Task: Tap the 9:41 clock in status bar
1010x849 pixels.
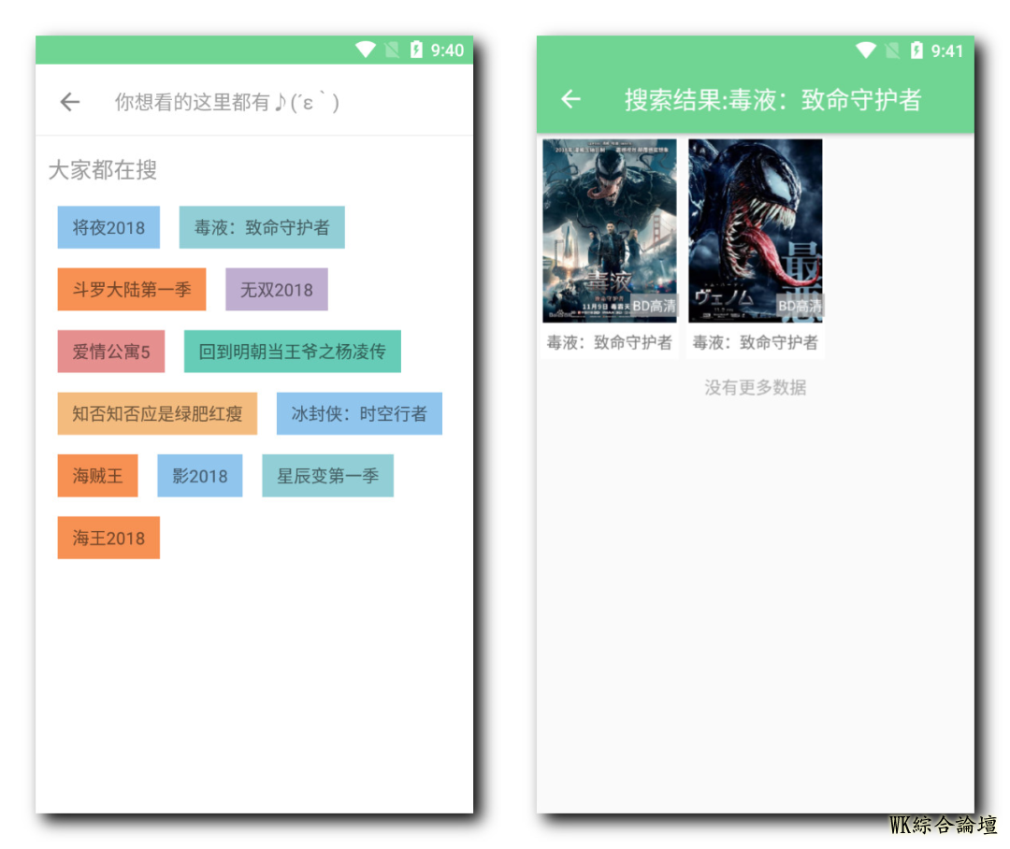Action: click(x=947, y=50)
